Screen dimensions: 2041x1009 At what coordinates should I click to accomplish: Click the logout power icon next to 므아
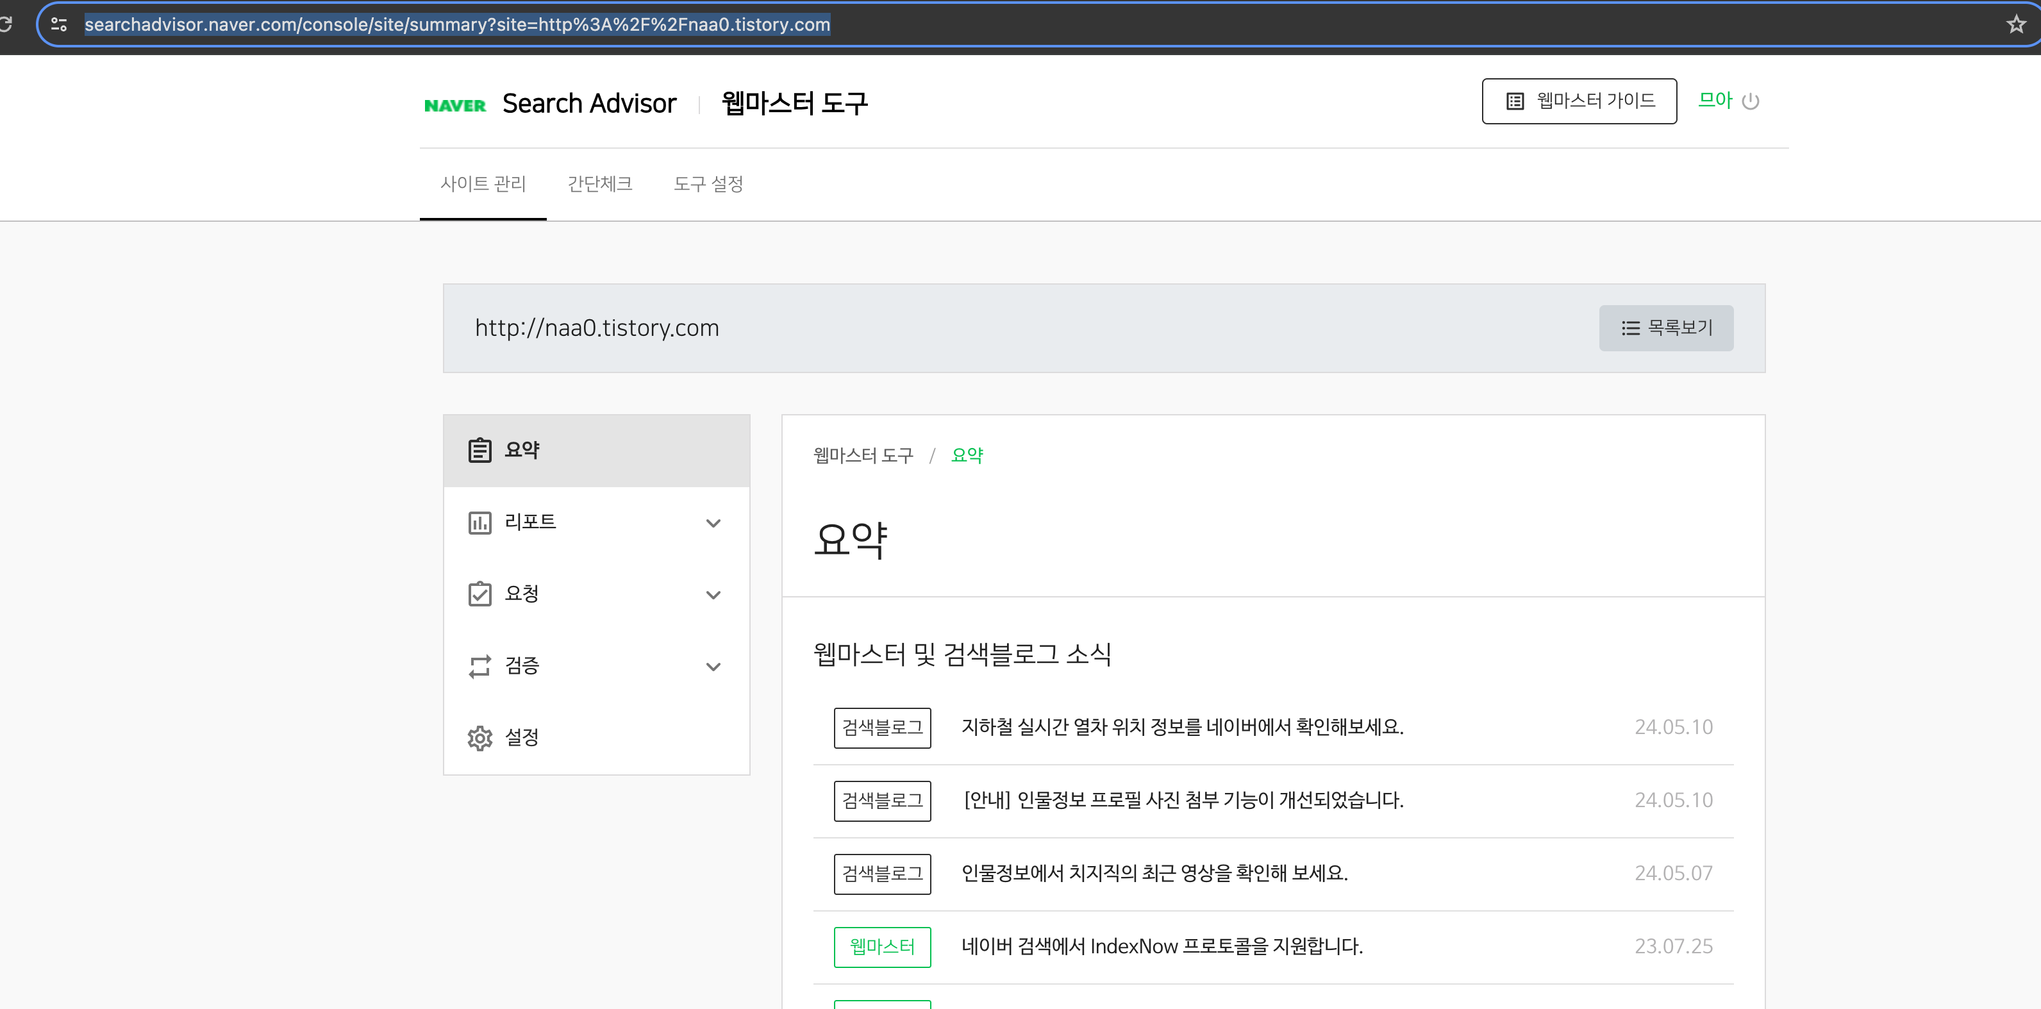(1750, 101)
